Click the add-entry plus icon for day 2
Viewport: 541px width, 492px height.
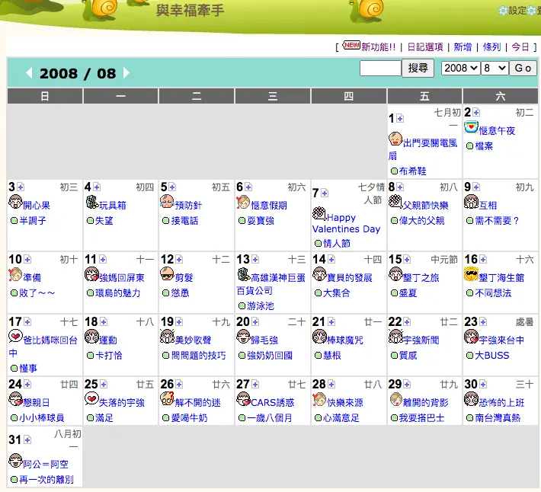tap(476, 113)
